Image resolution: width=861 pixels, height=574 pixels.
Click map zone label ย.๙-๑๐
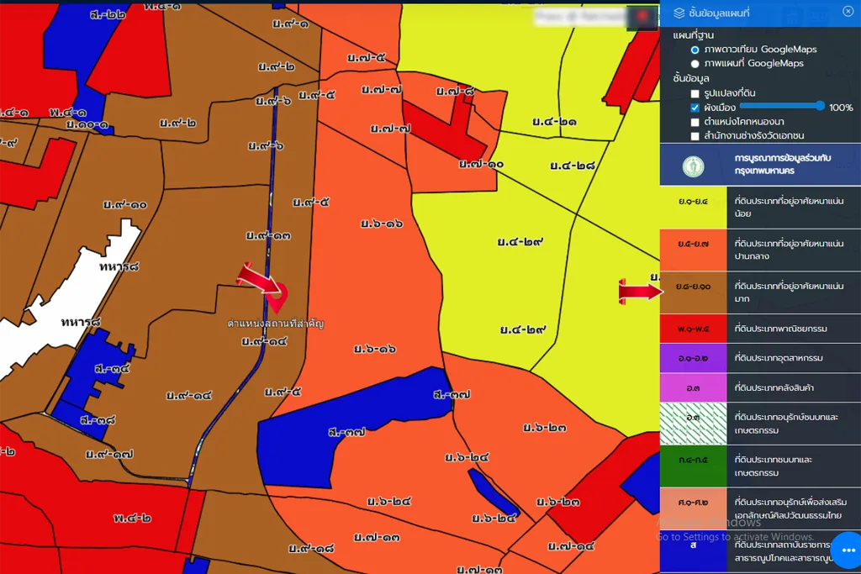(124, 205)
